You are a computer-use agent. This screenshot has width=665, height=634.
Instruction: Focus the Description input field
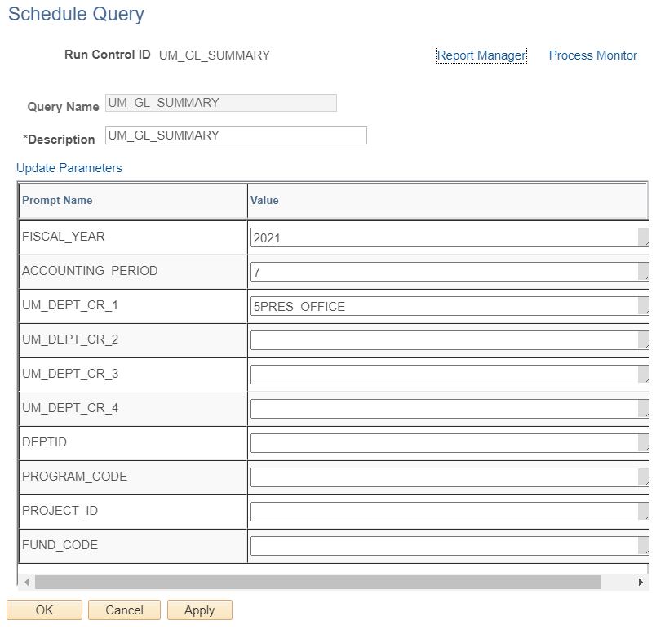[236, 135]
